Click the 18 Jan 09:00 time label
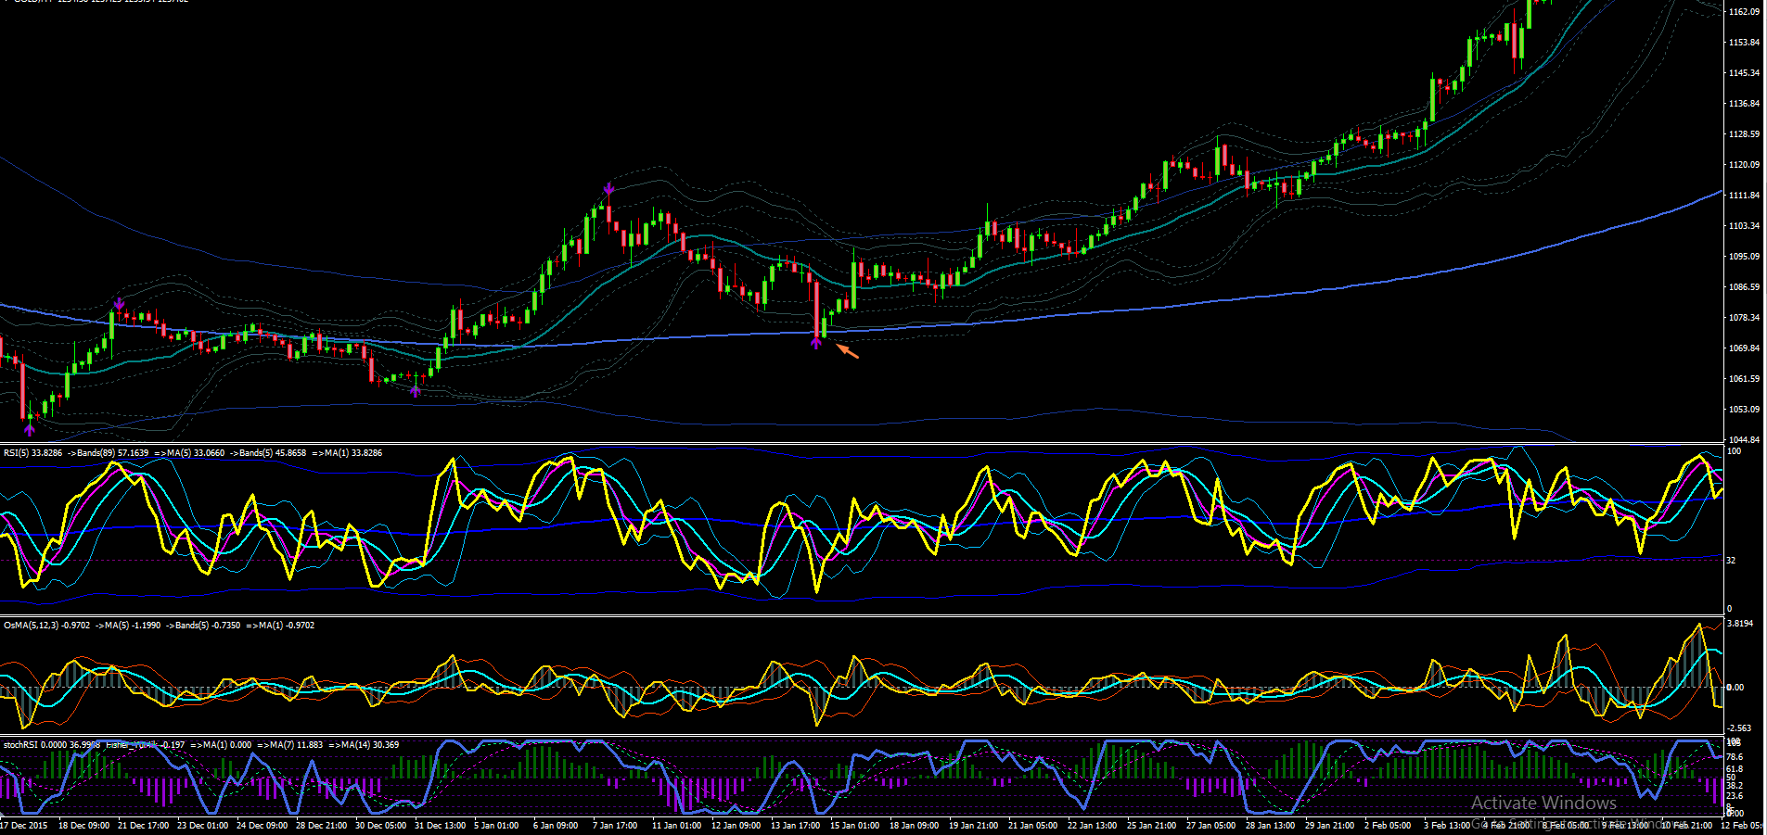 (x=915, y=826)
